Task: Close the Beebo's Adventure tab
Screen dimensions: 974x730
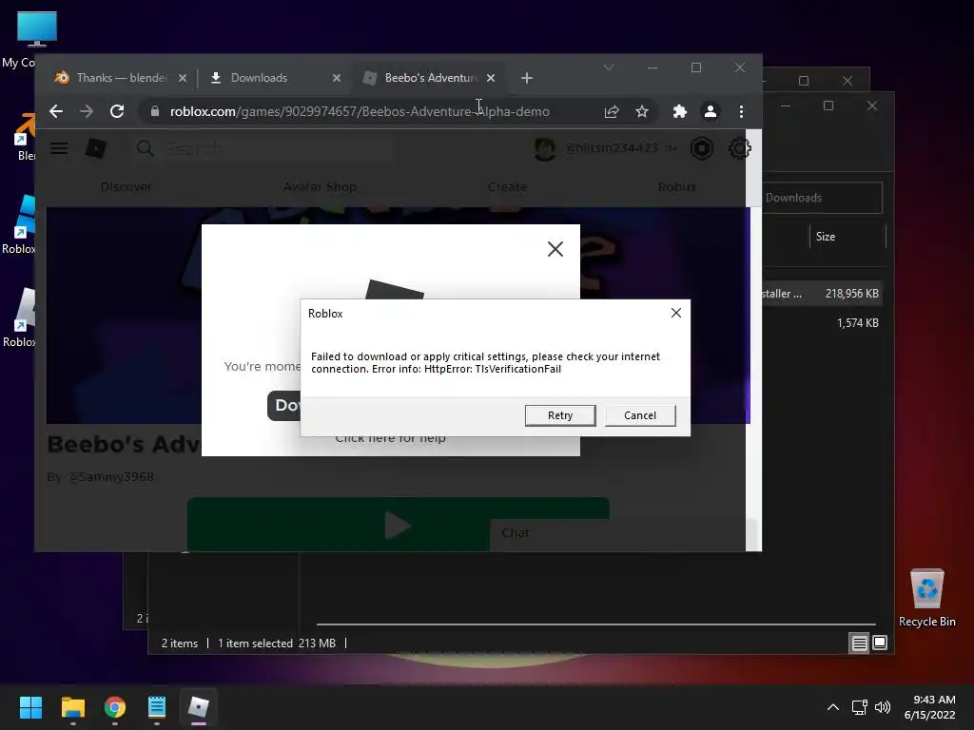Action: click(491, 78)
